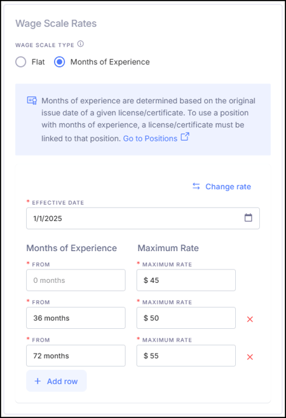The image size is (286, 418).
Task: Click the external link icon beside Go to Positions
Action: pyautogui.click(x=185, y=137)
